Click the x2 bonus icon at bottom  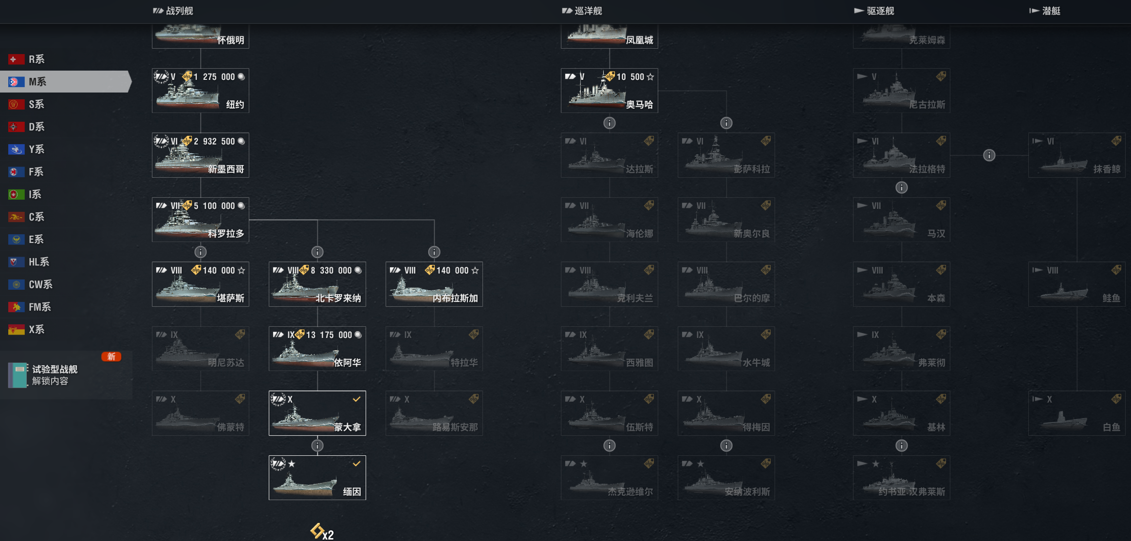pyautogui.click(x=322, y=532)
